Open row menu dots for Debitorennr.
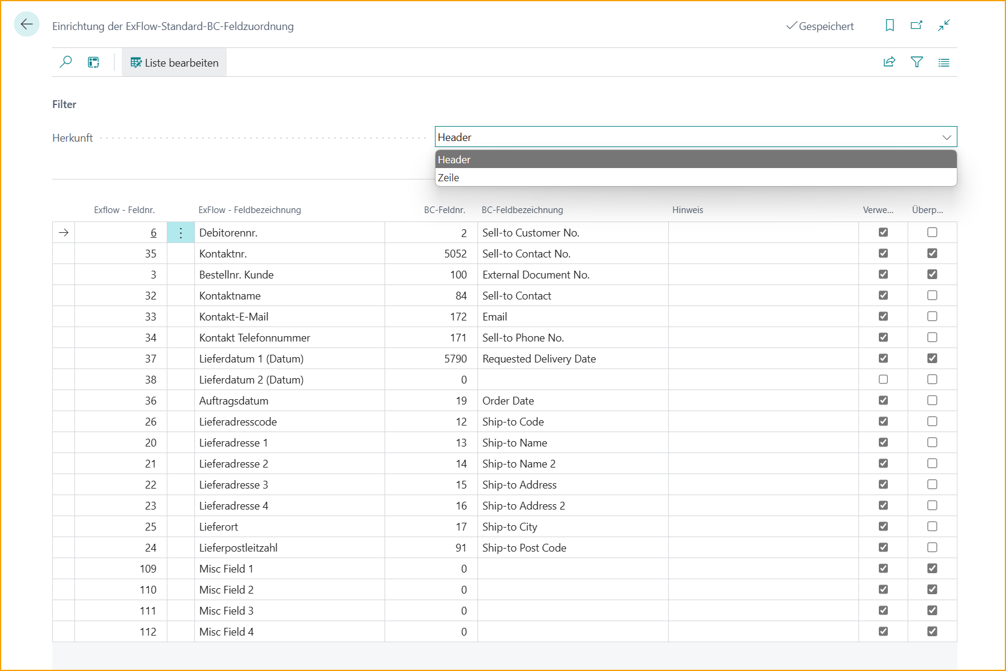This screenshot has height=671, width=1006. 181,233
